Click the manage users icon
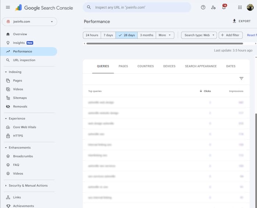257x208 pixels. pyautogui.click(x=214, y=7)
